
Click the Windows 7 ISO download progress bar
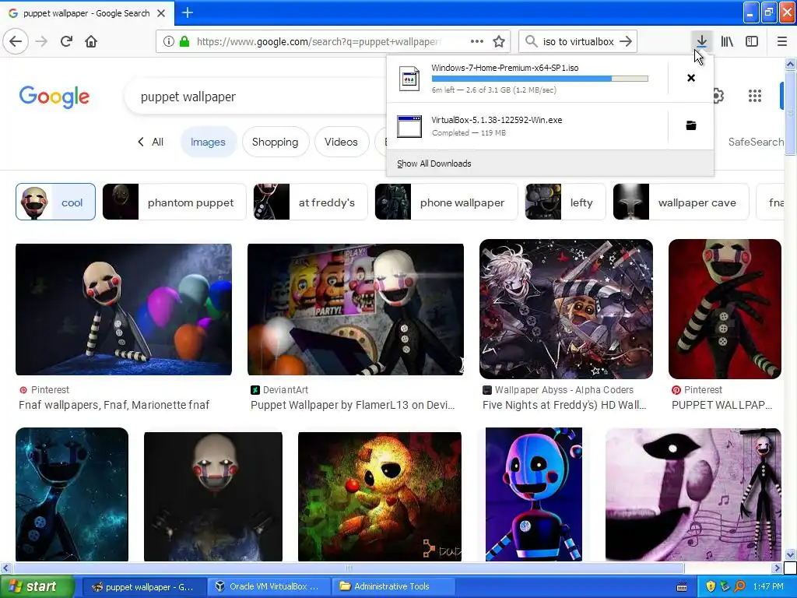point(540,79)
